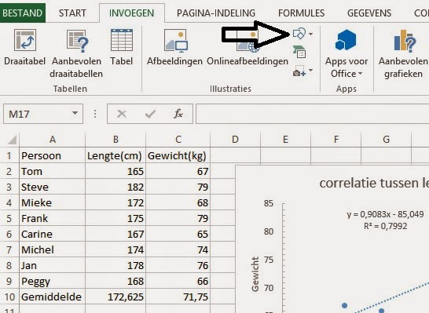Click the Lengte(cm) header cell
Screen dimensions: 429x313
[115, 155]
